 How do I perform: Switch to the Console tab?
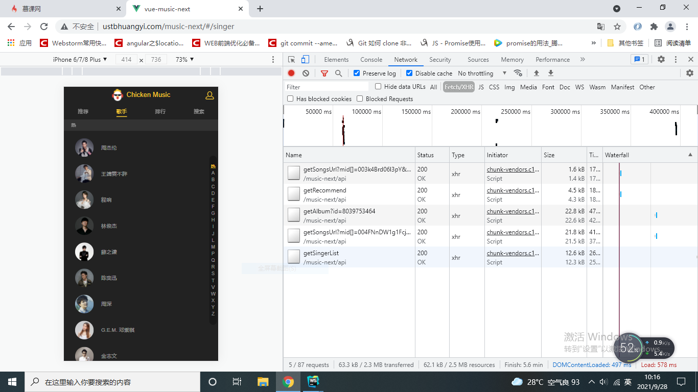(371, 60)
